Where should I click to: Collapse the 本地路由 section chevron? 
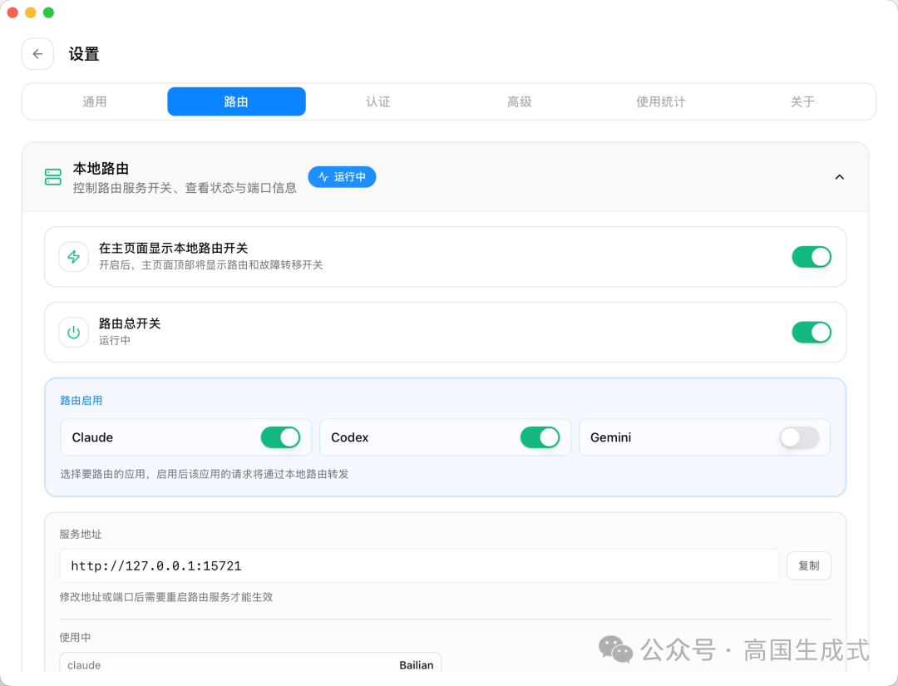point(840,177)
